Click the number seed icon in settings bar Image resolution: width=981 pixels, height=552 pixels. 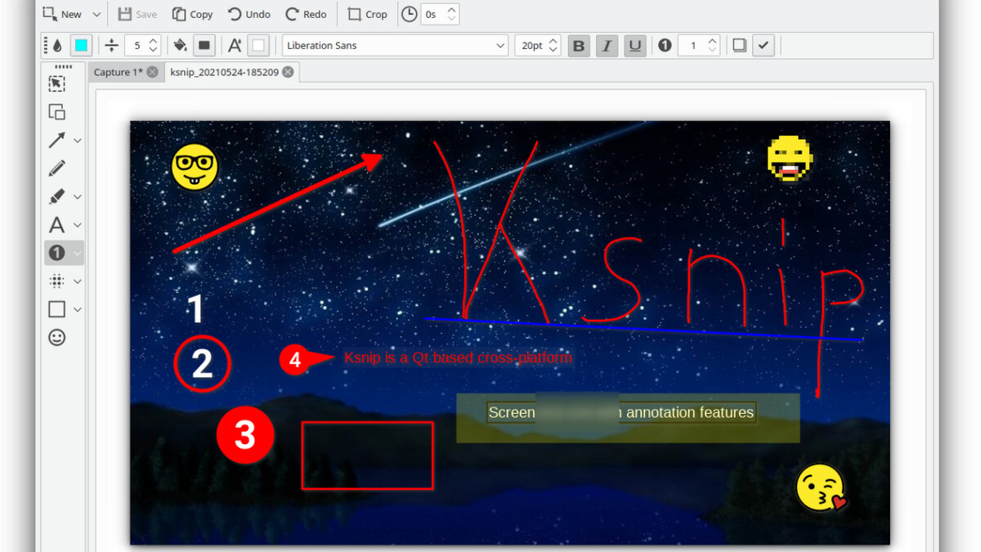(665, 46)
